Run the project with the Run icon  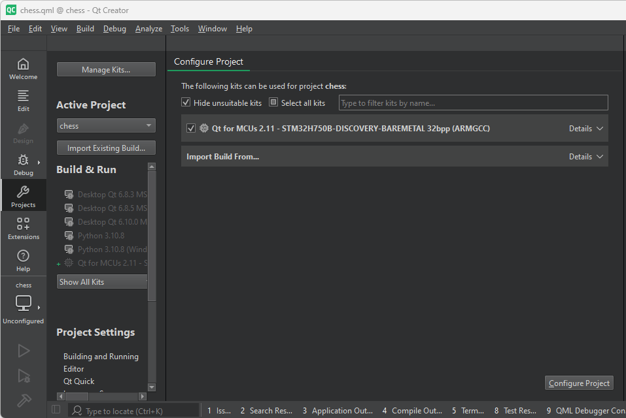point(23,351)
